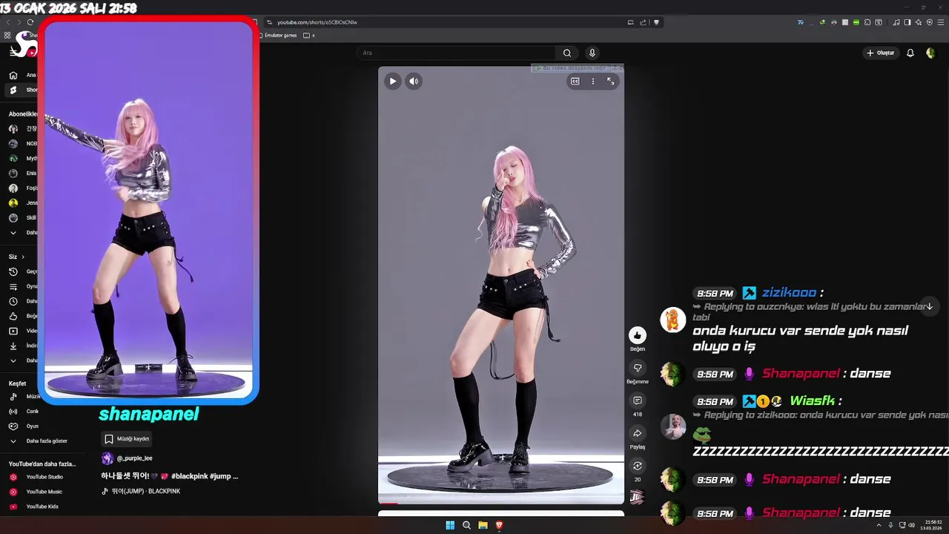
Task: Click the YouTube search field labeled Ara
Action: [x=456, y=53]
